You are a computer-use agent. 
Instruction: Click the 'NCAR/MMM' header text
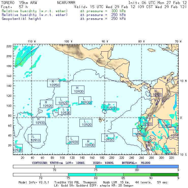pyautogui.click(x=66, y=3)
